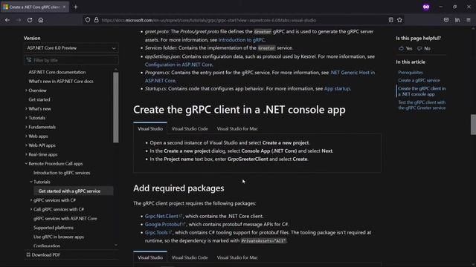Click the No feedback button
The height and width of the screenshot is (267, 476).
click(424, 48)
